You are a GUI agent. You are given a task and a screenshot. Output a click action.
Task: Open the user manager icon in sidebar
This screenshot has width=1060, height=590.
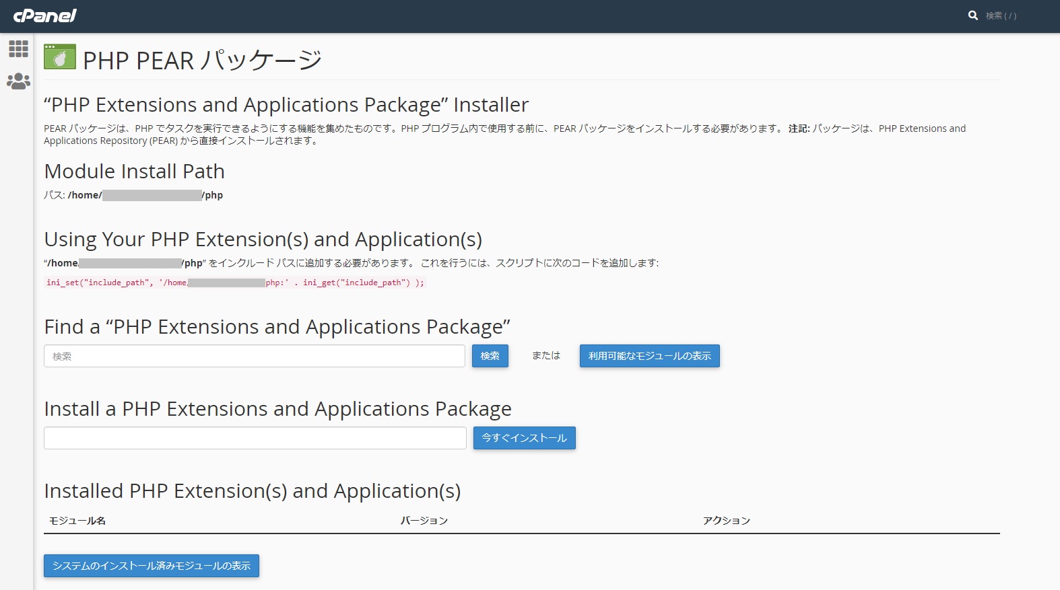(x=18, y=81)
